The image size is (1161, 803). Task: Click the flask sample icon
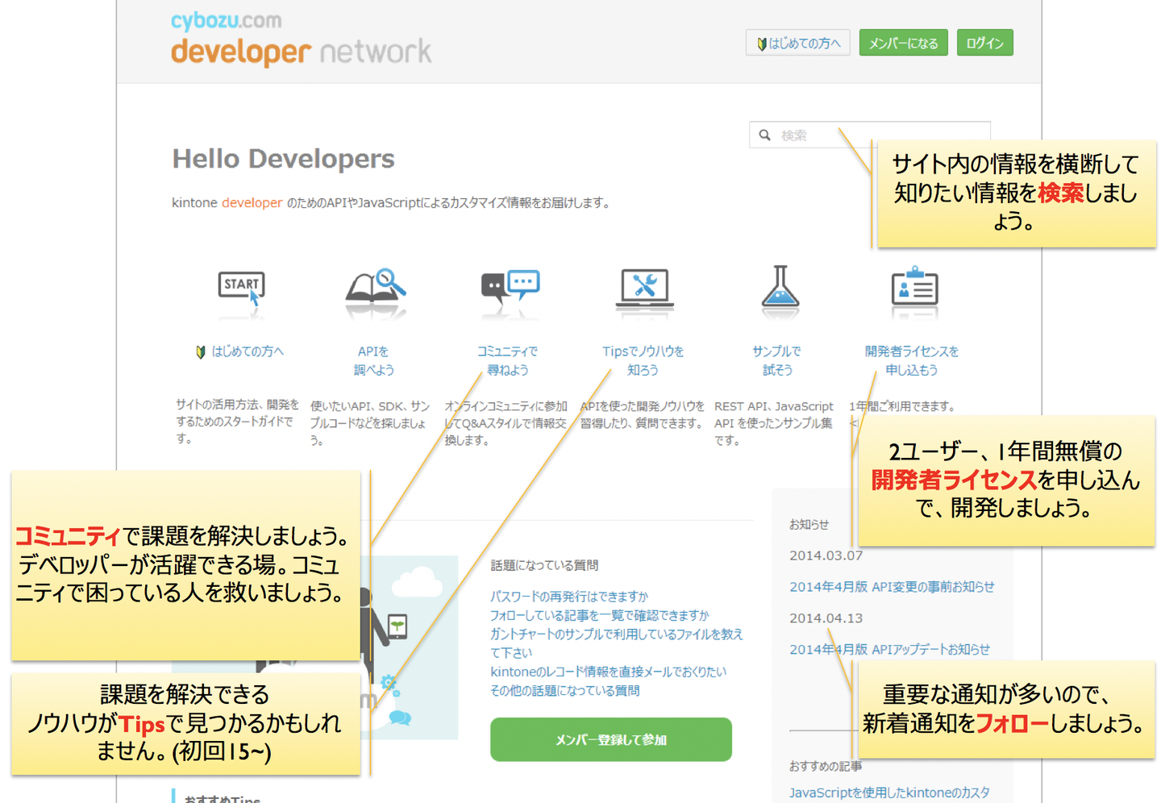[x=779, y=289]
